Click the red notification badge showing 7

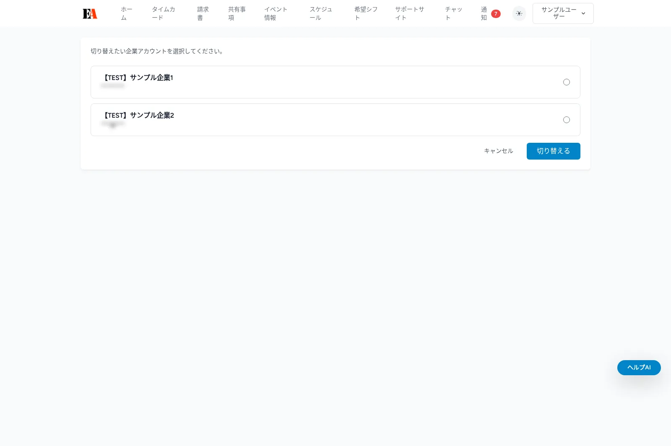[x=496, y=13]
